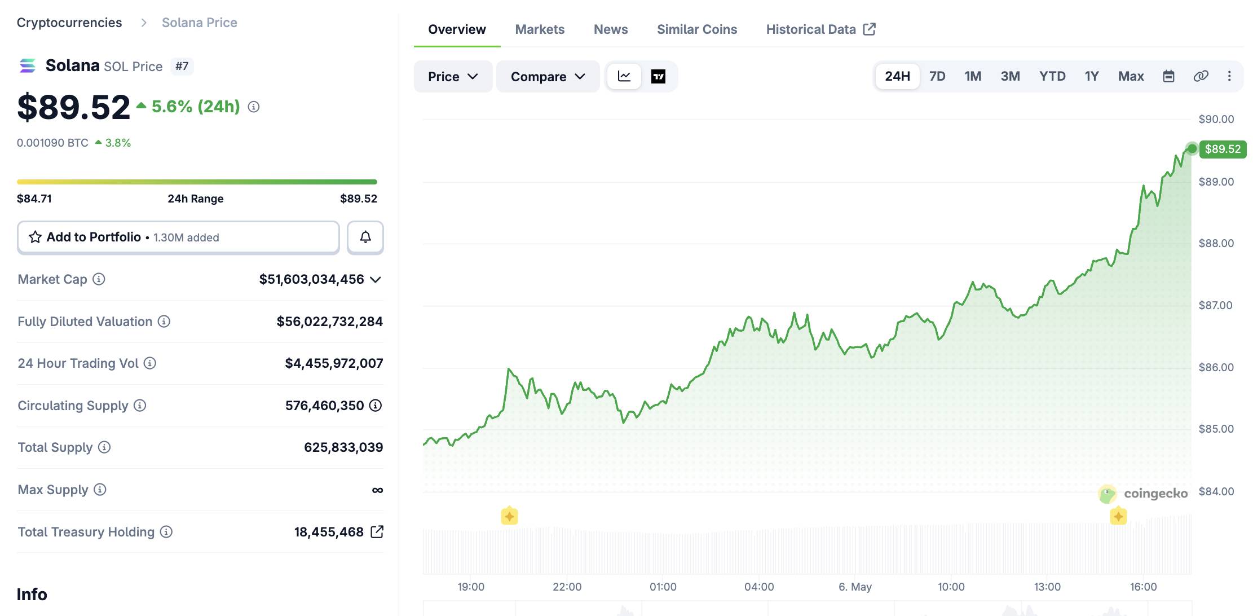The width and height of the screenshot is (1253, 616).
Task: Click the #7 rank badge
Action: point(182,66)
